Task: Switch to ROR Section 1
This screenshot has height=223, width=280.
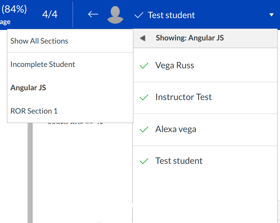Action: 34,111
